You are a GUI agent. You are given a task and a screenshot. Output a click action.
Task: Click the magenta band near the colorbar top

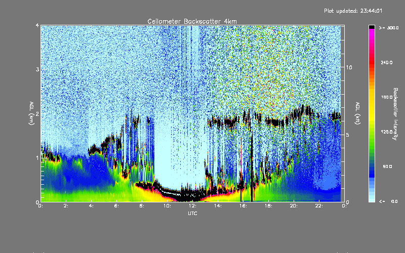click(372, 32)
